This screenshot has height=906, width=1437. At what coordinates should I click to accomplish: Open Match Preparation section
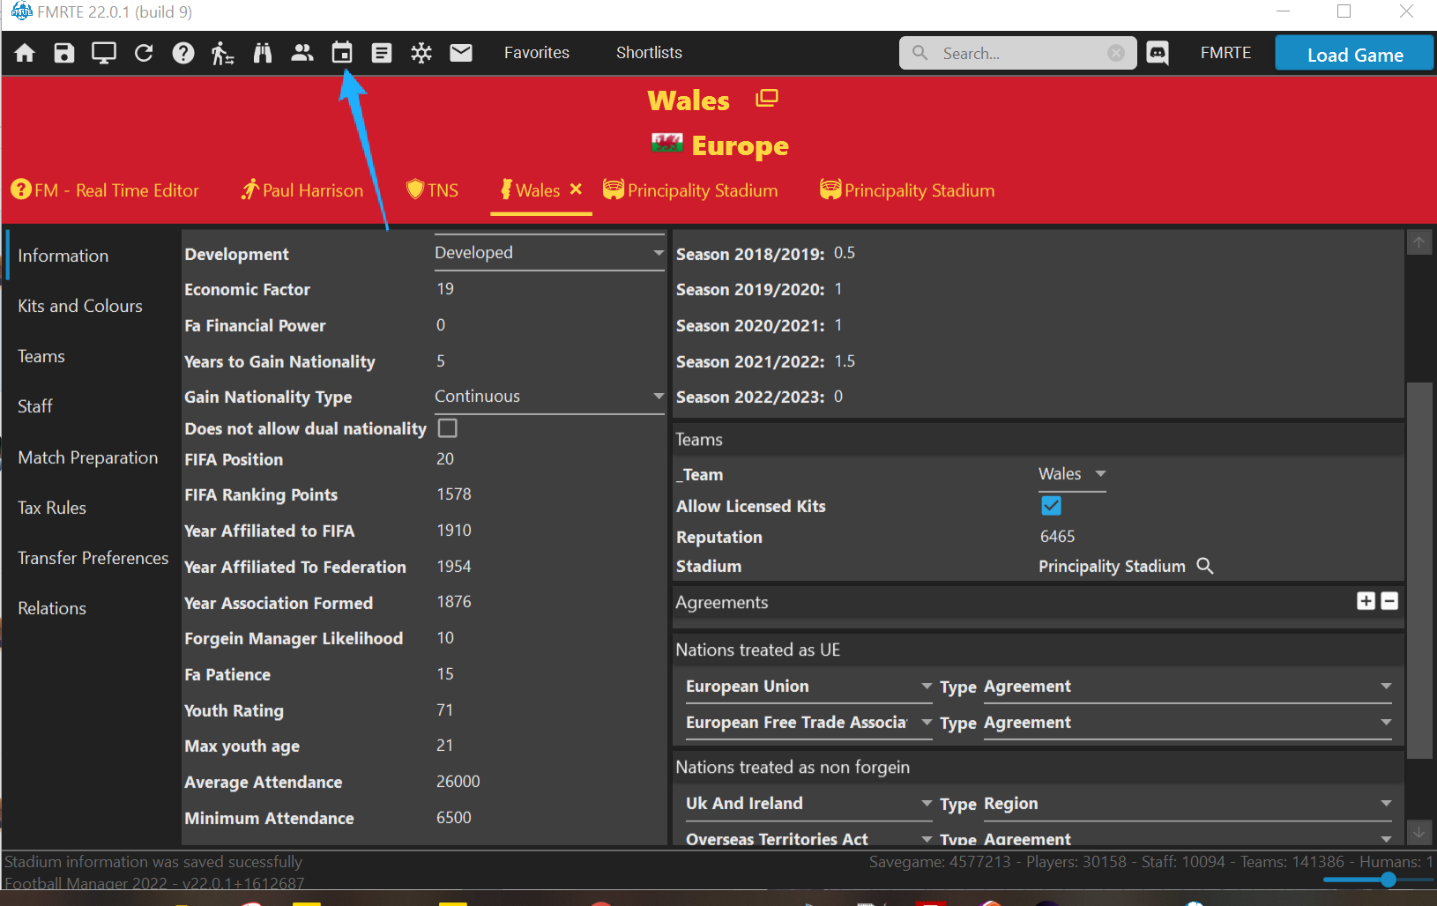pos(88,457)
